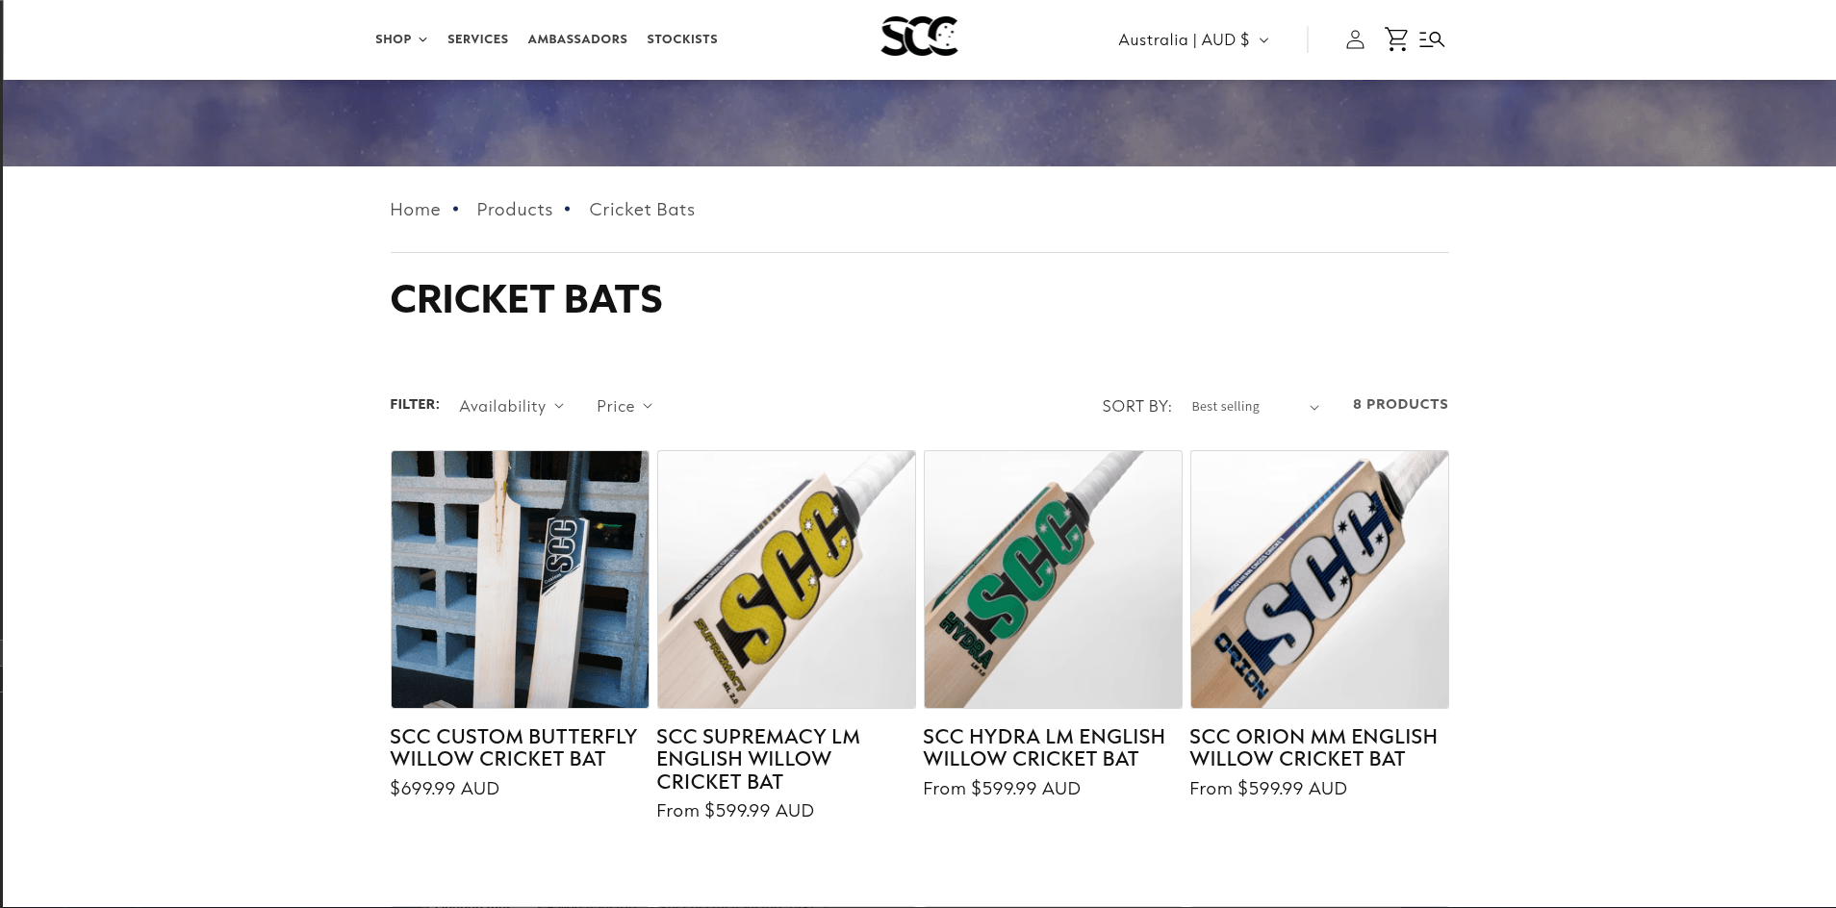Click the search menu icon
Screen dimensions: 1836x908
tap(1432, 39)
